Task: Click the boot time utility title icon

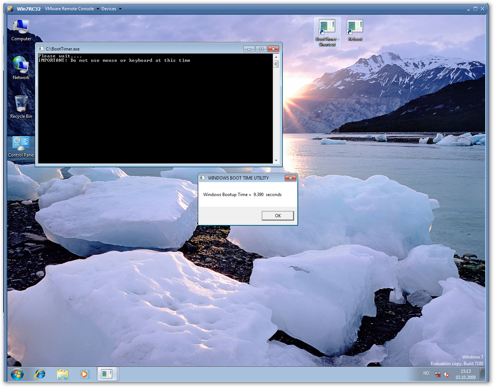Action: coord(202,178)
